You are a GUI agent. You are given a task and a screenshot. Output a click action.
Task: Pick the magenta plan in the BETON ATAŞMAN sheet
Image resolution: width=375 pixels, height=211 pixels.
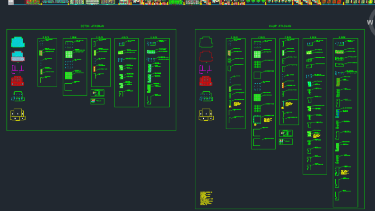[x=17, y=70]
